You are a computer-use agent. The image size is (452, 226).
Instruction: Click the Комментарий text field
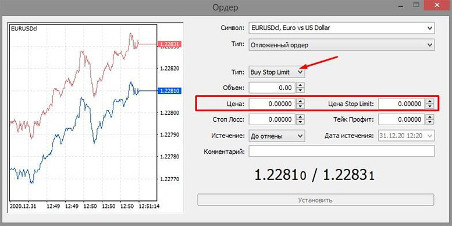click(341, 151)
